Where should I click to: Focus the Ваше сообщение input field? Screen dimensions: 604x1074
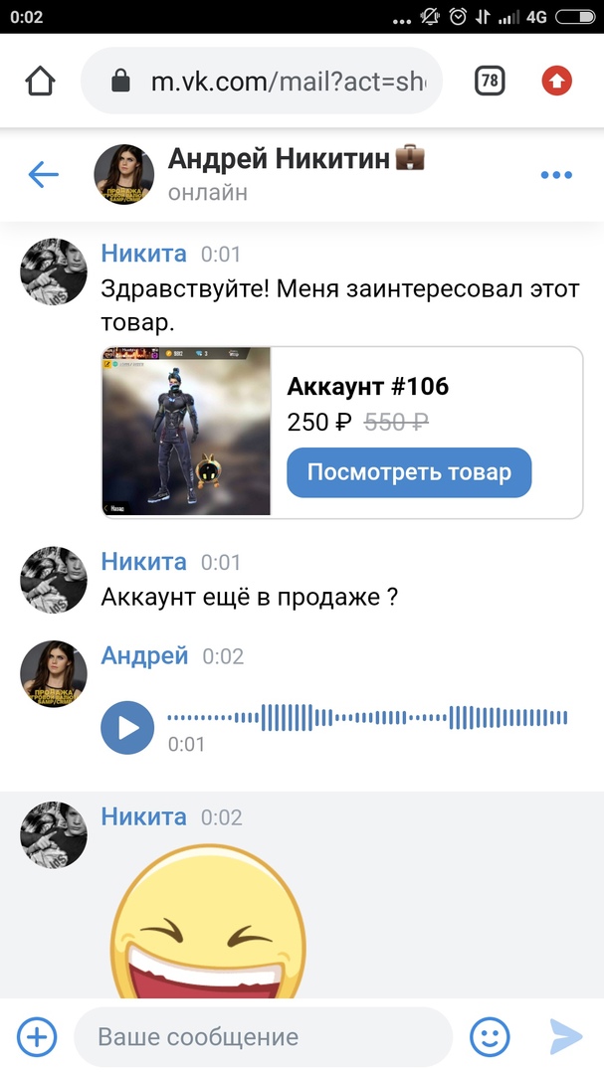(264, 1036)
